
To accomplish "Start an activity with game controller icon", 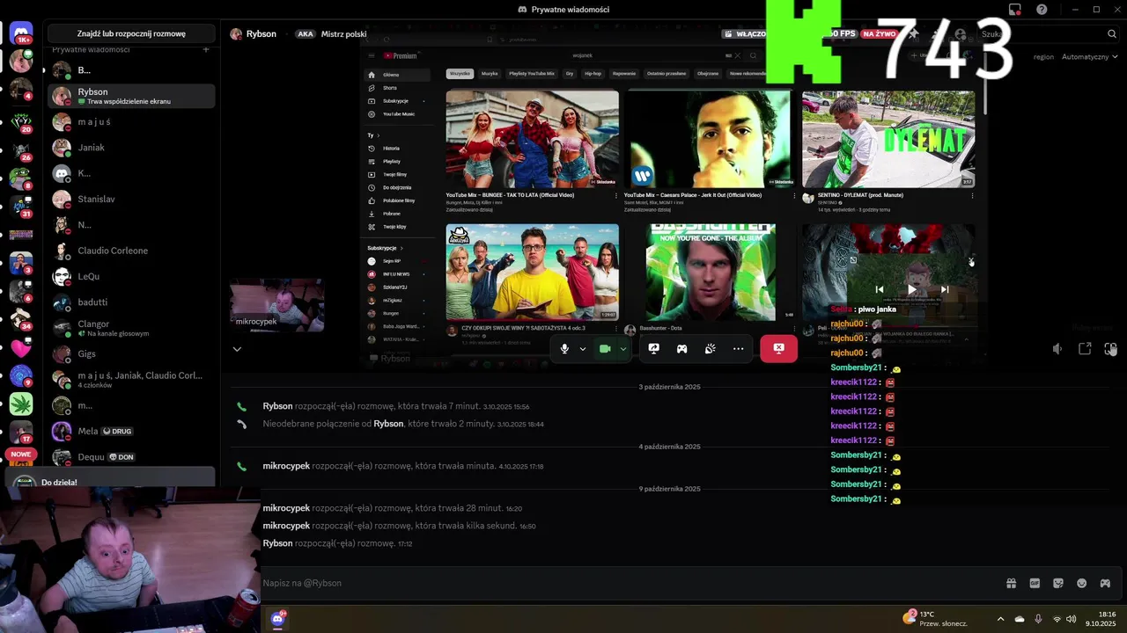I will click(x=681, y=349).
